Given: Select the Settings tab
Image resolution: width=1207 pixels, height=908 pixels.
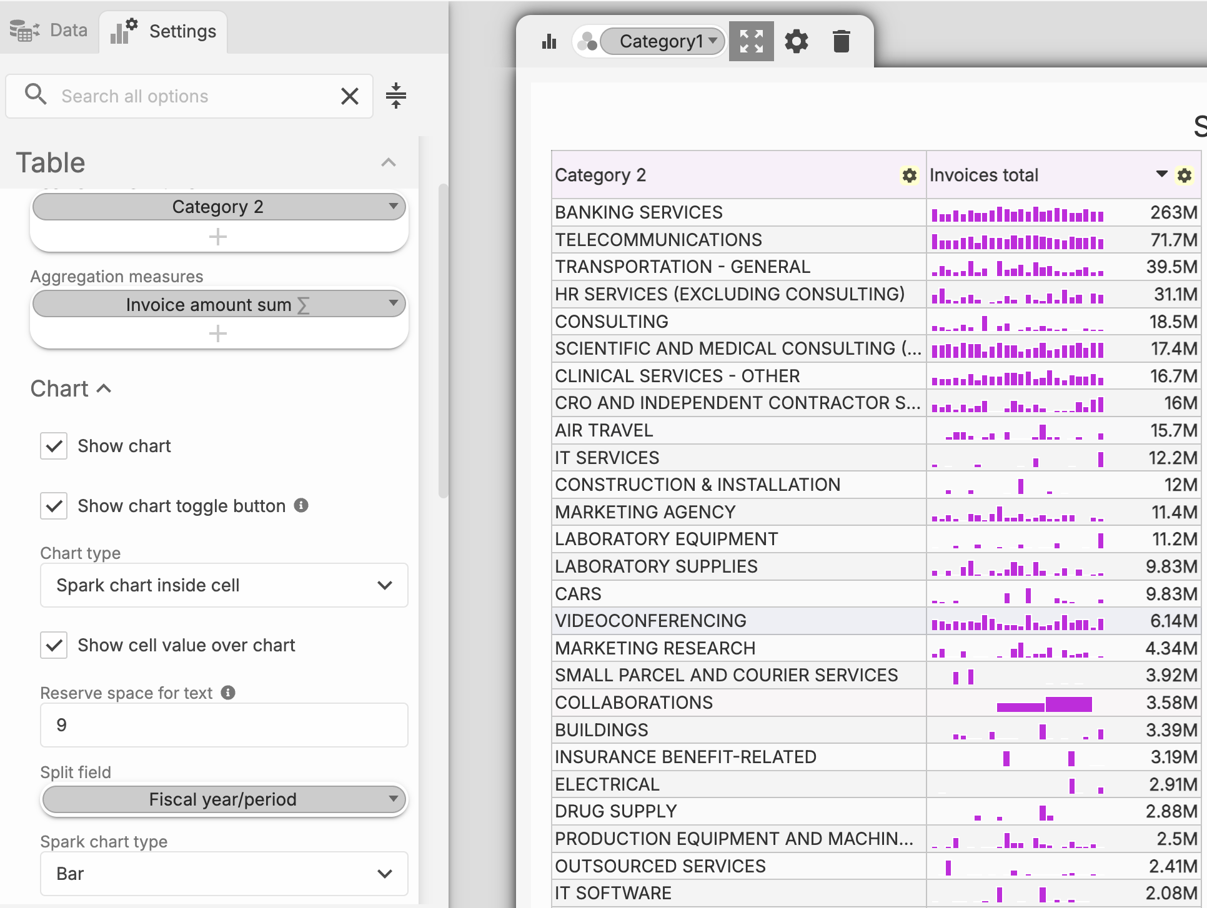Looking at the screenshot, I should (164, 31).
